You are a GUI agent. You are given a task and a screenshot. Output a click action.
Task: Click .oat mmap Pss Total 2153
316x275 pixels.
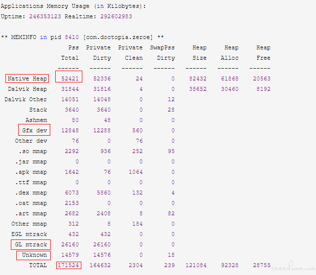(x=72, y=203)
